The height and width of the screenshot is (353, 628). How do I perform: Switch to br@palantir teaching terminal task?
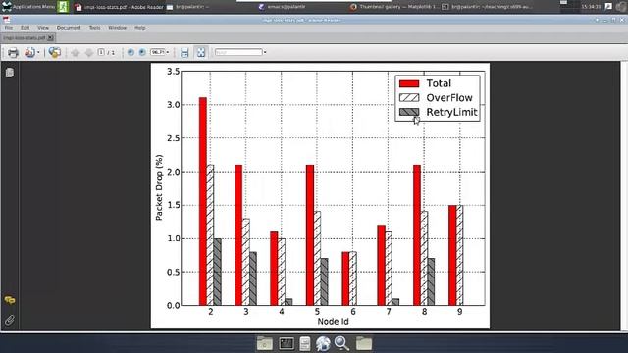point(487,7)
